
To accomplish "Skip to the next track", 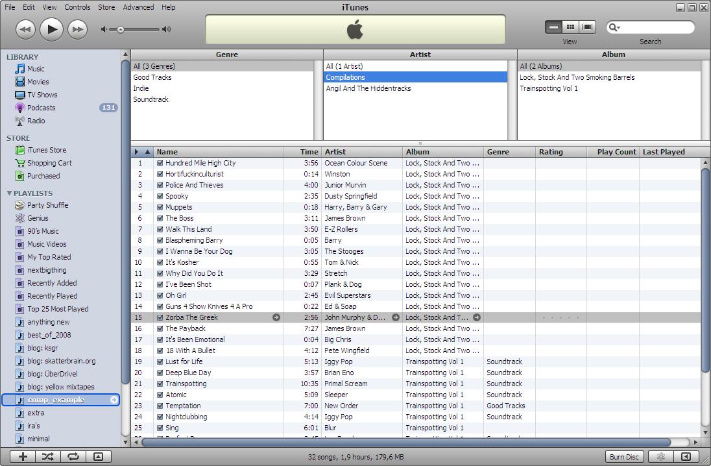I will 78,29.
